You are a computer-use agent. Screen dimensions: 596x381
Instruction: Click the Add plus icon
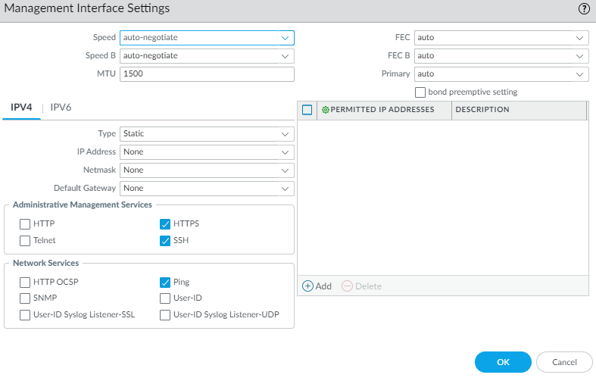307,286
